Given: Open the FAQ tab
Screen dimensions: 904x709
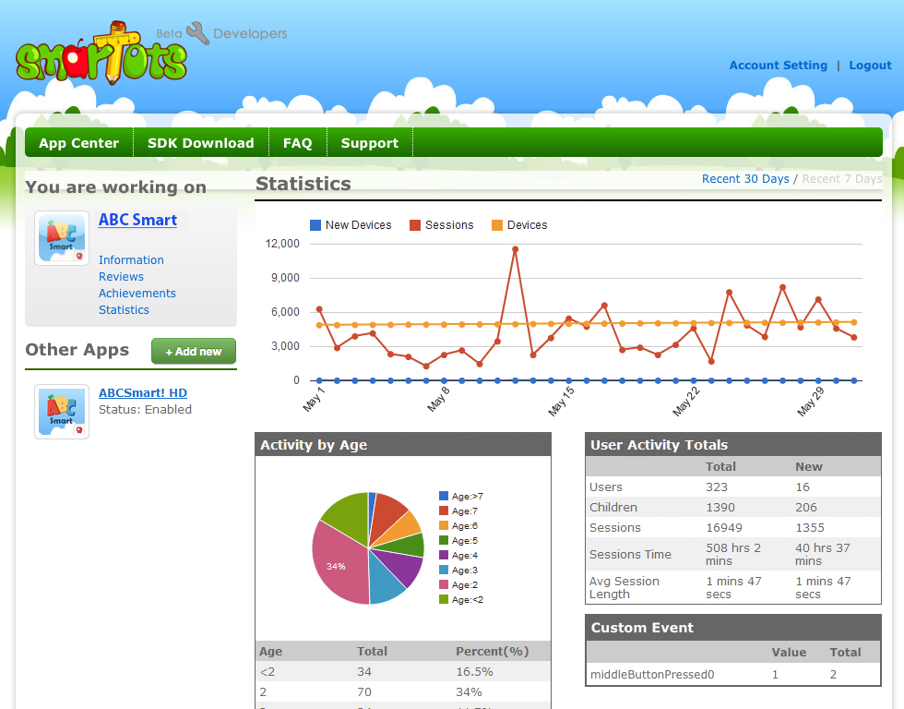Looking at the screenshot, I should click(297, 143).
